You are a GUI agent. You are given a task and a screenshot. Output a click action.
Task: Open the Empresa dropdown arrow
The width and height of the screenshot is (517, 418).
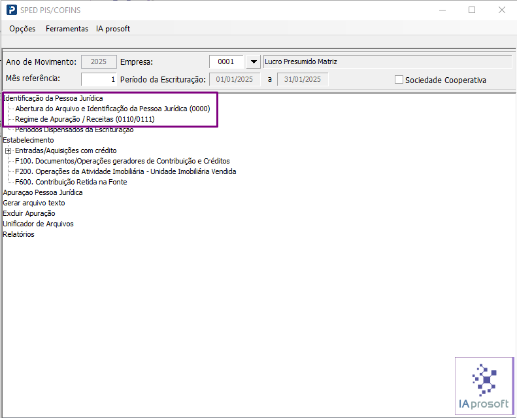[254, 61]
